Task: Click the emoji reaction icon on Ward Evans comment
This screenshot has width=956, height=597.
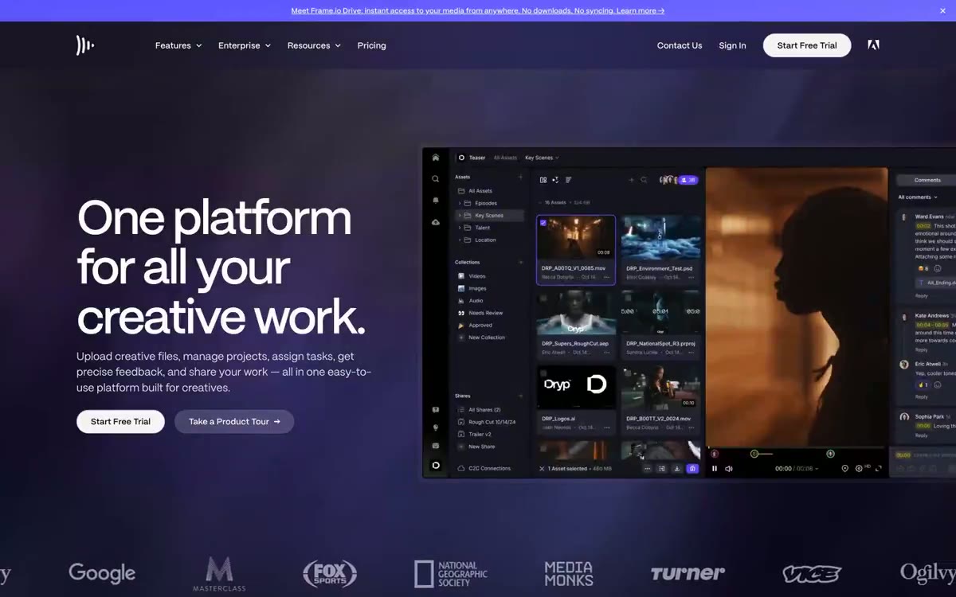Action: (938, 269)
